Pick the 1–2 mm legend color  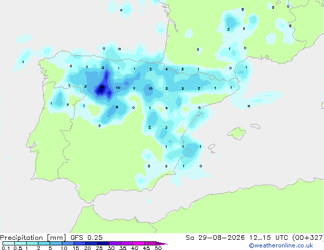(x=32, y=243)
